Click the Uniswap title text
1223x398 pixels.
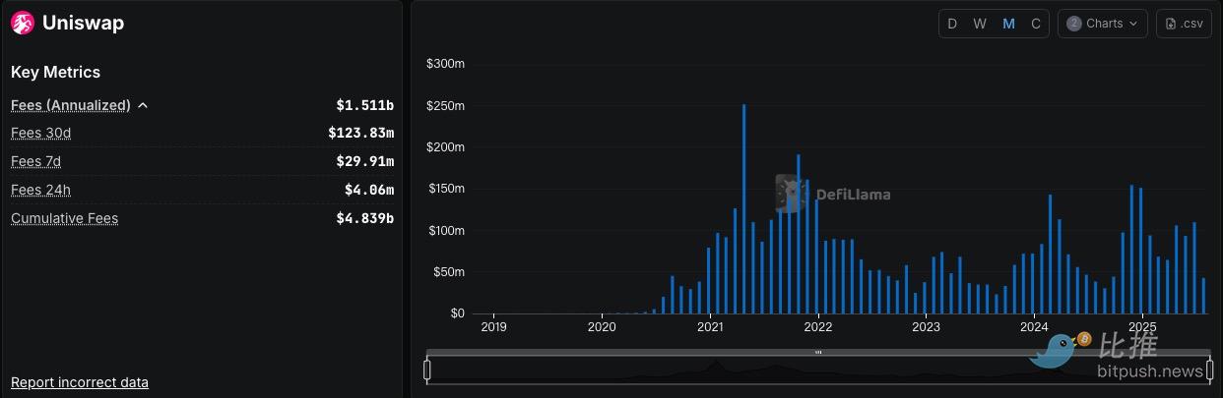(83, 23)
